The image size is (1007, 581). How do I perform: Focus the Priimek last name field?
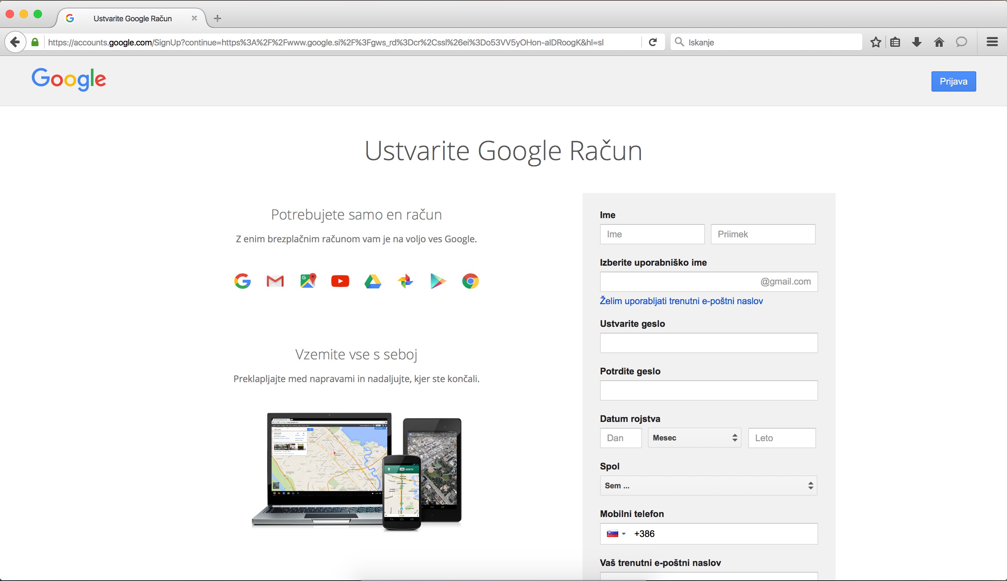click(x=763, y=234)
